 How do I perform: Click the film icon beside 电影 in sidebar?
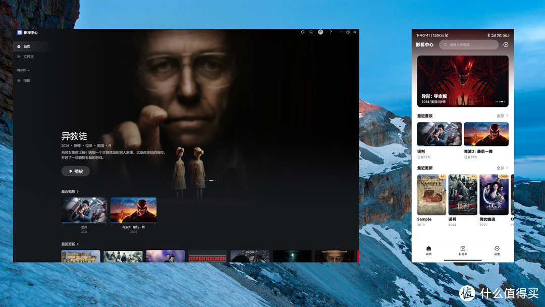pyautogui.click(x=19, y=80)
